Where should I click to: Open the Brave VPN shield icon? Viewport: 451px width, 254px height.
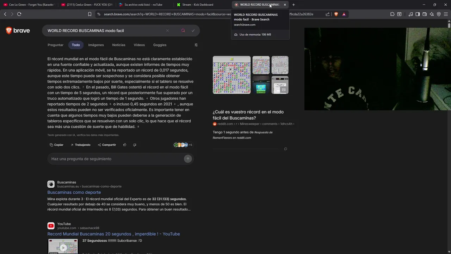click(439, 14)
